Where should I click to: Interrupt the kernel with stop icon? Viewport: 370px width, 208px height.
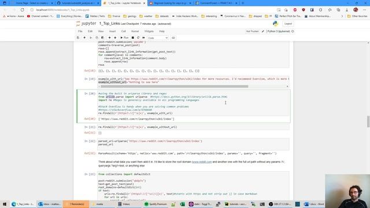[x=133, y=38]
